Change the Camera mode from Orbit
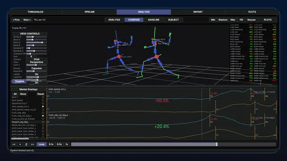This screenshot has width=287, height=161. click(36, 59)
